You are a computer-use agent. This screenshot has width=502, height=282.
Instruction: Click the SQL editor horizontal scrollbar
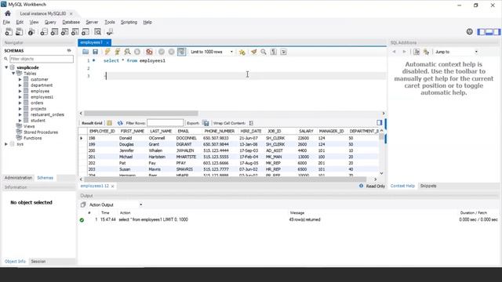tap(141, 113)
